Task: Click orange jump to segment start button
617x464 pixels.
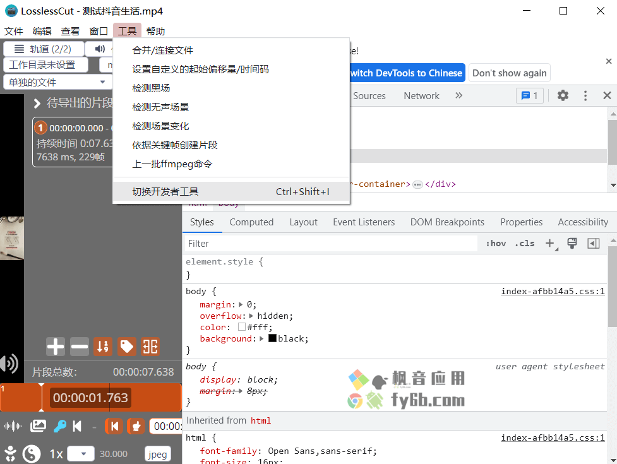Action: click(114, 426)
